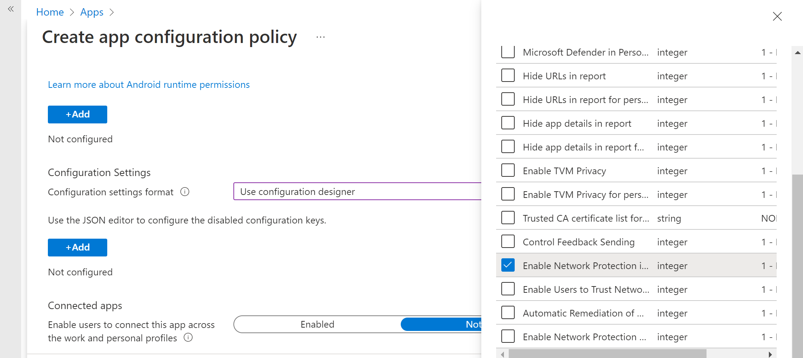Select 'Enable TVM Privacy' row text

click(564, 171)
